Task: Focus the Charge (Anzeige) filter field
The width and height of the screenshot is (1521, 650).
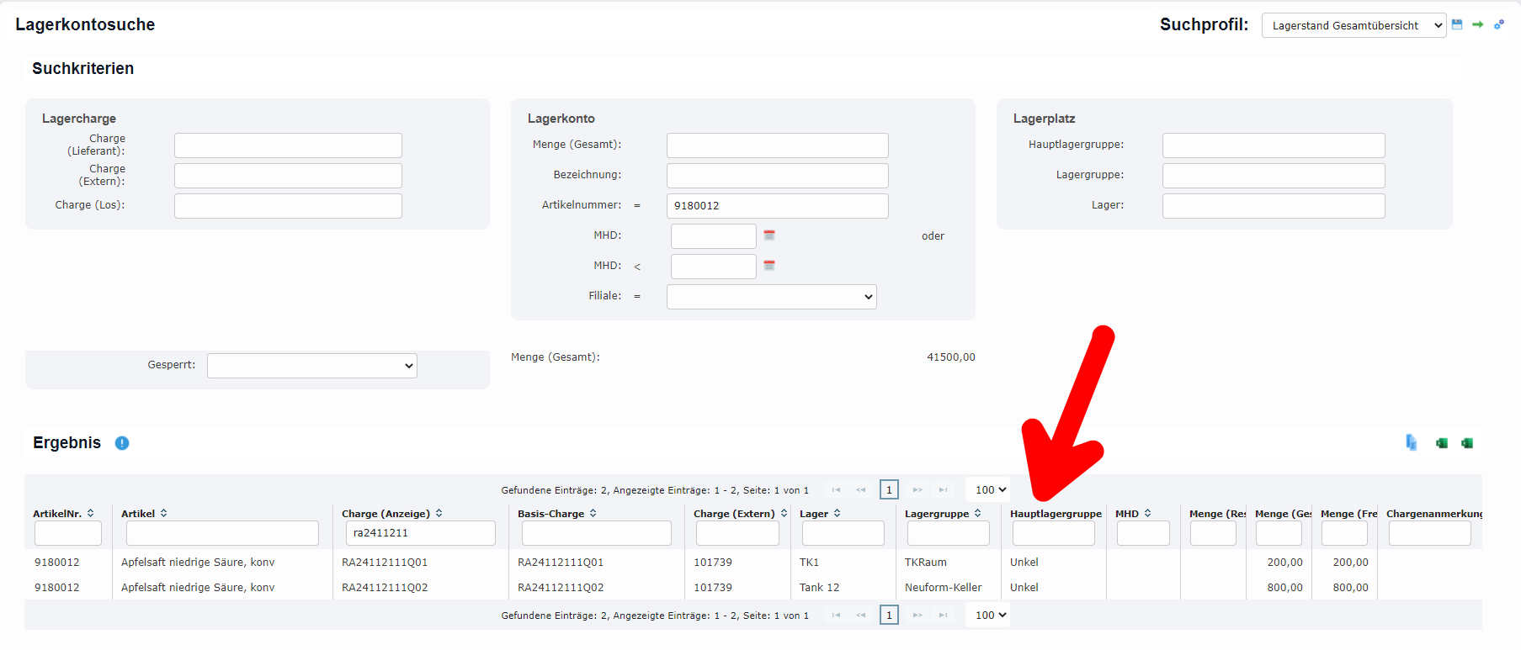Action: (420, 533)
